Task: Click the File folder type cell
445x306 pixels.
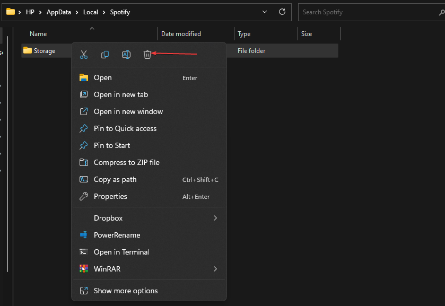Action: click(251, 51)
